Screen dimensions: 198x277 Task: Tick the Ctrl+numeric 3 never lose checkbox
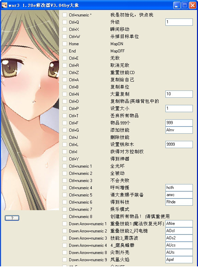coord(65,181)
